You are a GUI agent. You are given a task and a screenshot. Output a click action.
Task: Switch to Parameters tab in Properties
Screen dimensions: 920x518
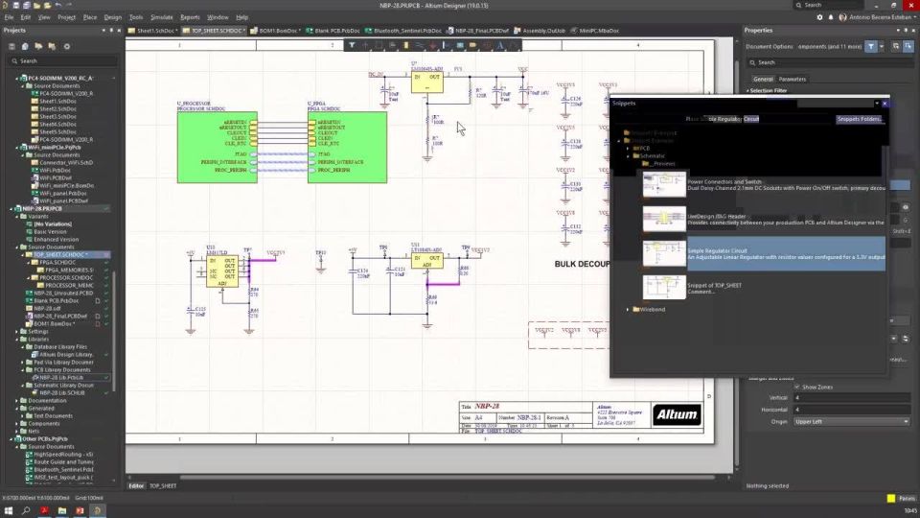793,80
